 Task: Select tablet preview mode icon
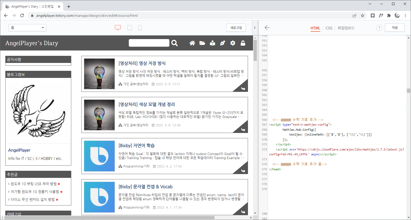[x=130, y=28]
